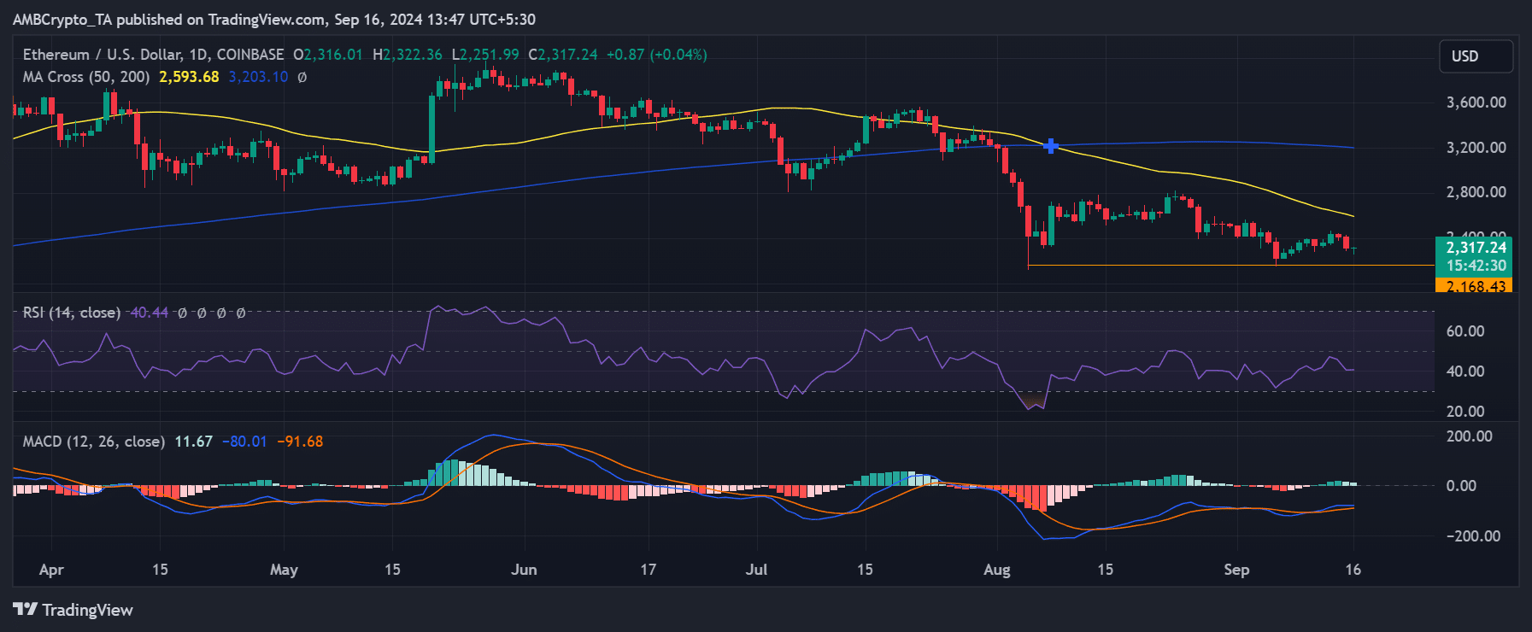Click the orange 2,168.43 support price label
Viewport: 1532px width, 632px height.
click(x=1476, y=286)
